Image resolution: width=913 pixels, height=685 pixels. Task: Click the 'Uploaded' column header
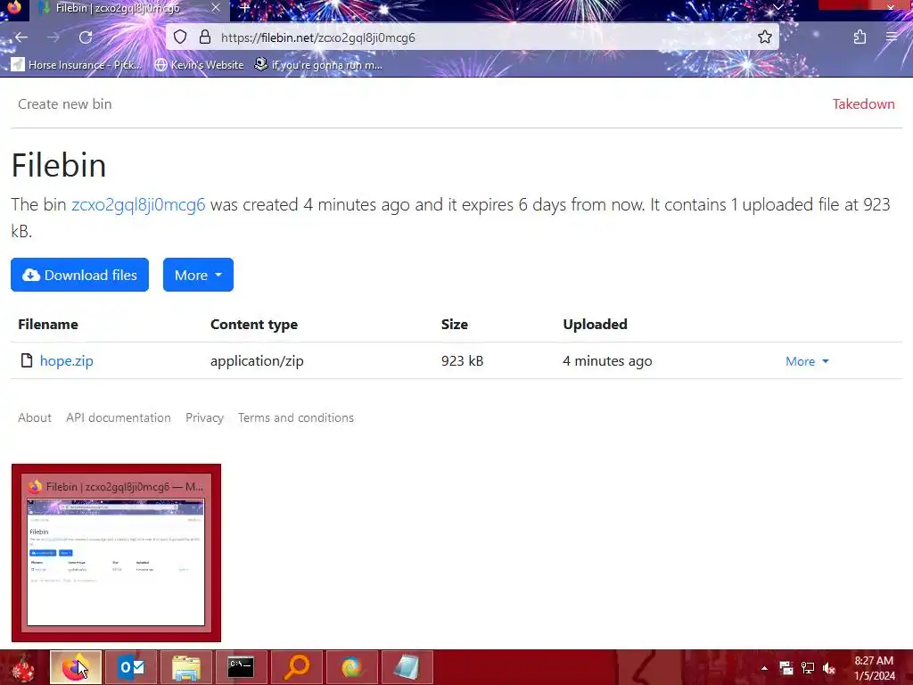[x=595, y=325]
